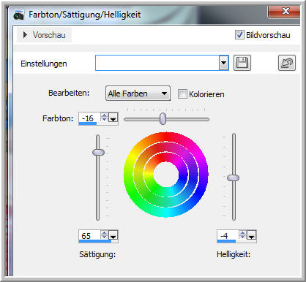306x282 pixels.
Task: Close the Farbton/Sättigung/Helligkeit dialog
Action: [x=285, y=11]
